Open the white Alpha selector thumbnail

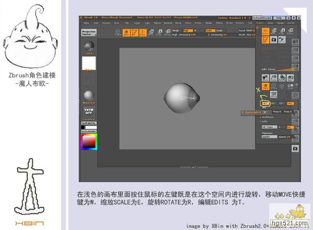point(89,63)
